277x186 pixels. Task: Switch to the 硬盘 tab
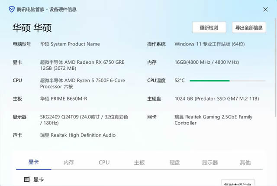(174, 163)
